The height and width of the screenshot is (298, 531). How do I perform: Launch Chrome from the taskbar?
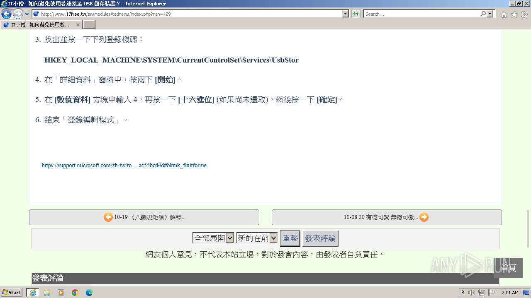(x=75, y=293)
